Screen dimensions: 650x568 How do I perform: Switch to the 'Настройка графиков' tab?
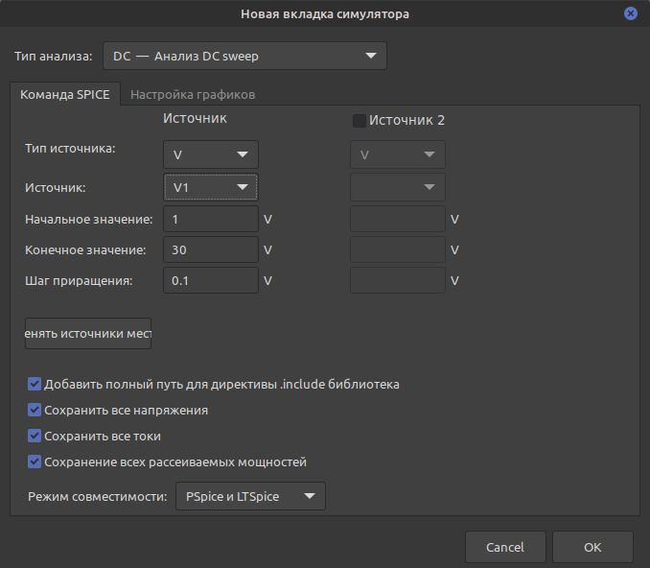pyautogui.click(x=192, y=94)
